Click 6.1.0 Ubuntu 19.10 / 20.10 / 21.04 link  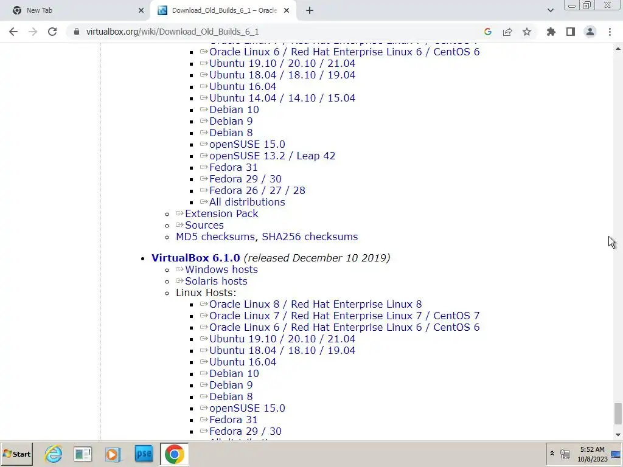[282, 338]
